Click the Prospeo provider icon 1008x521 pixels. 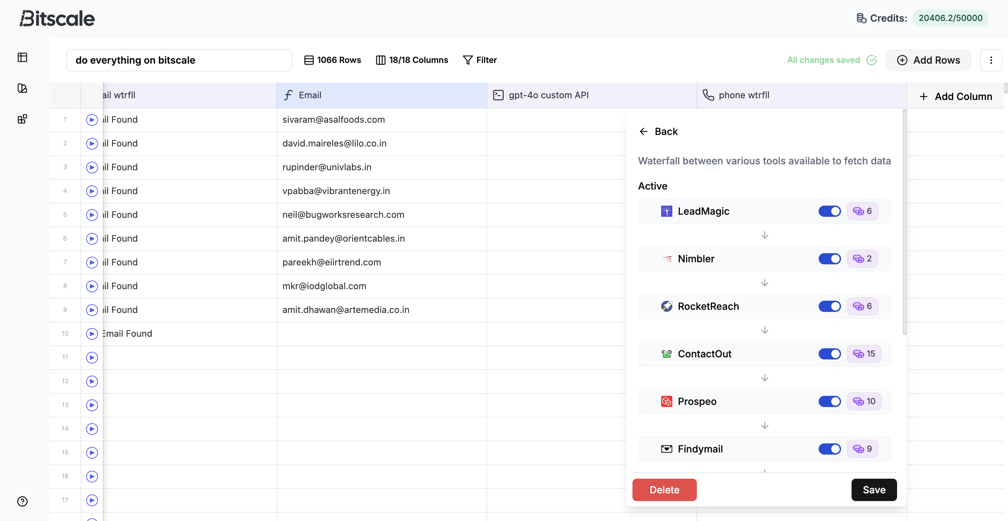pos(666,401)
